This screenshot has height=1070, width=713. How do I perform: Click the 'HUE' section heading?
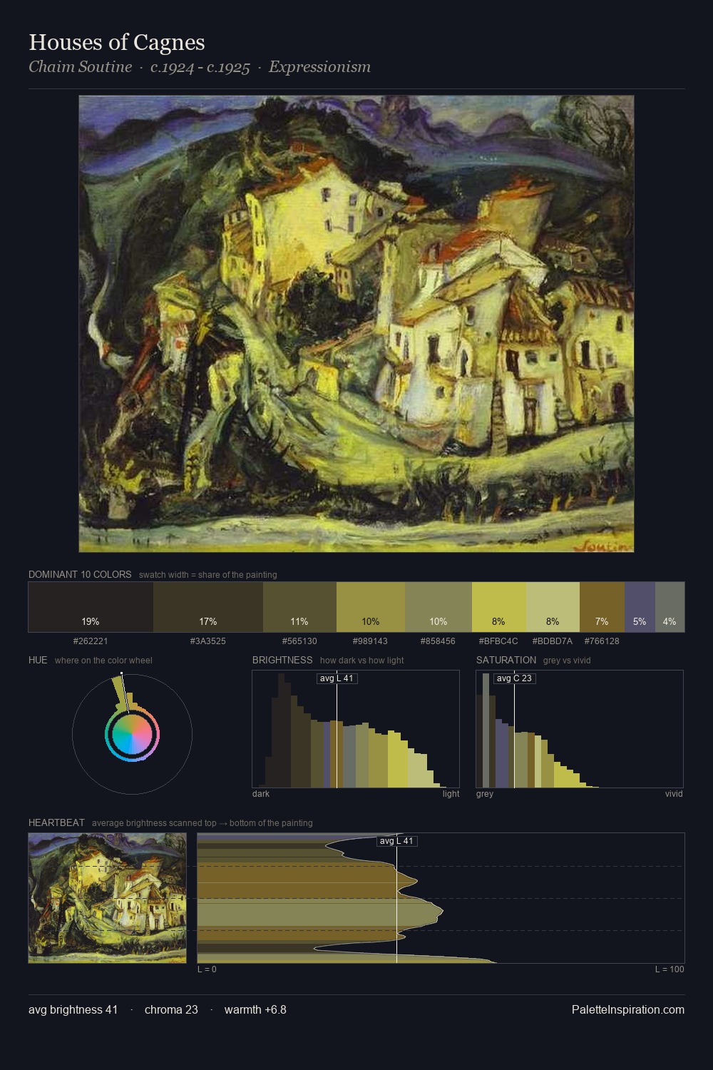point(38,660)
